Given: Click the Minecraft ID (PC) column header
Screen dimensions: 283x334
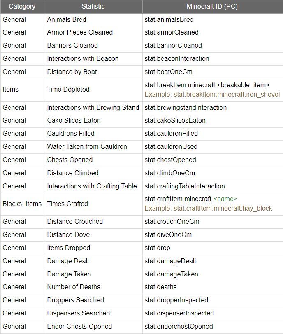Looking at the screenshot, I should (x=212, y=7).
